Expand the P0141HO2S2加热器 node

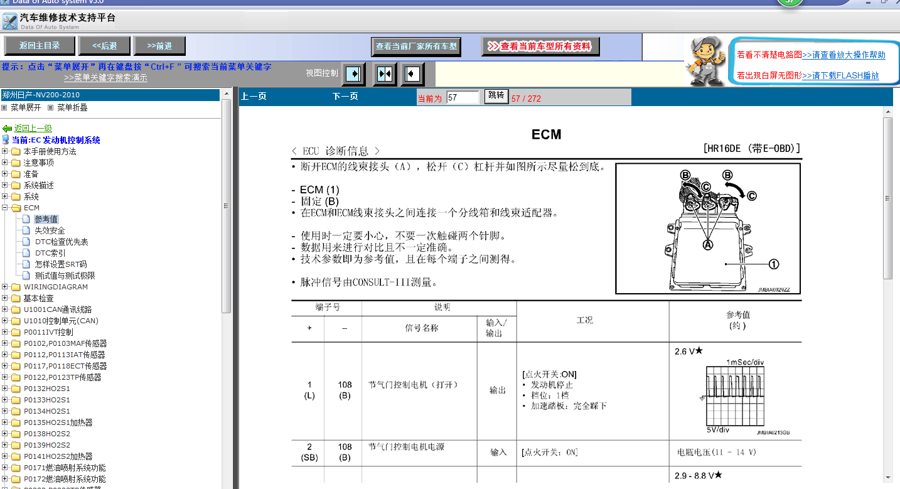5,456
